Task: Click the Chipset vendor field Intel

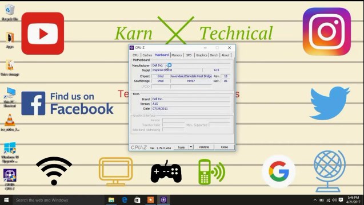Action: click(x=161, y=76)
